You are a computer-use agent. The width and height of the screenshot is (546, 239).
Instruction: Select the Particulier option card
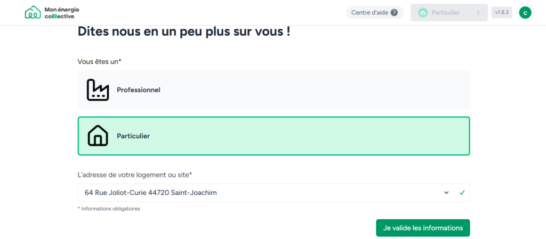274,136
